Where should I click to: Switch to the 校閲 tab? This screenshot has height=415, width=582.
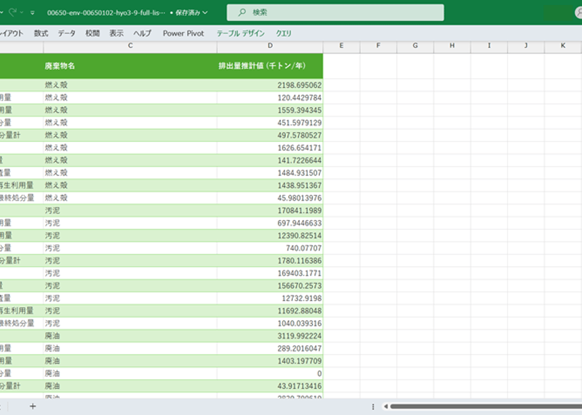click(x=93, y=33)
